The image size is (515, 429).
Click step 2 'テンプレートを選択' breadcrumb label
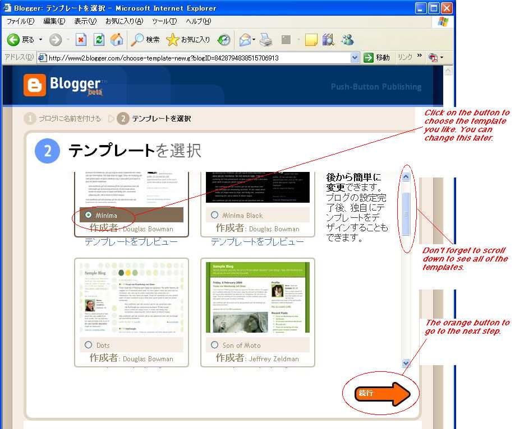pos(161,118)
